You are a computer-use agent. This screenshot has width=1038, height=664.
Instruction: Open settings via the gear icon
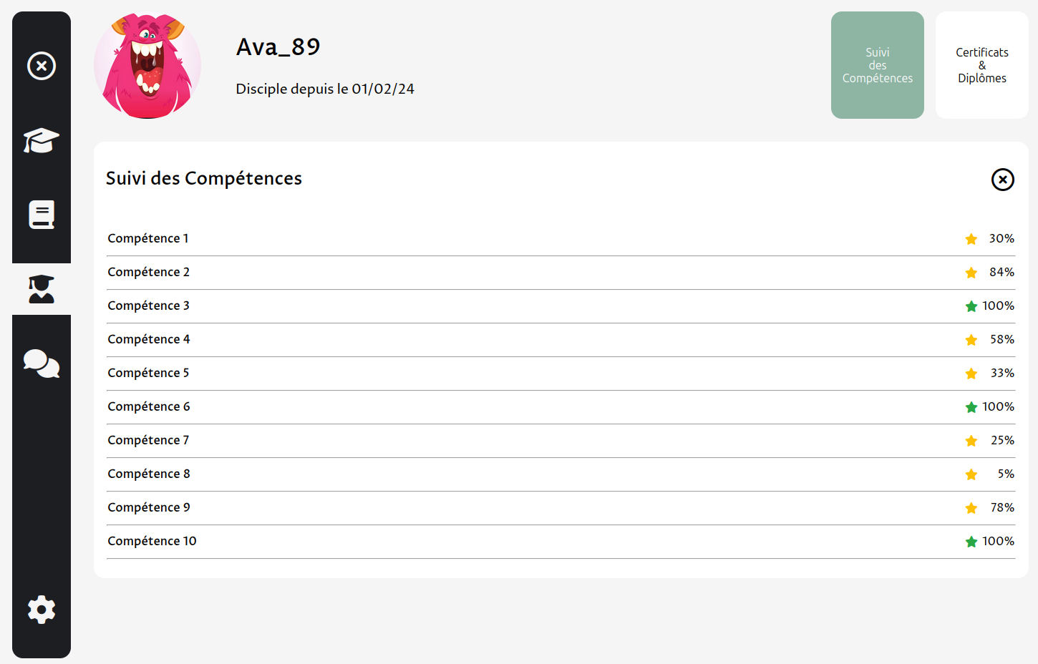[x=42, y=610]
